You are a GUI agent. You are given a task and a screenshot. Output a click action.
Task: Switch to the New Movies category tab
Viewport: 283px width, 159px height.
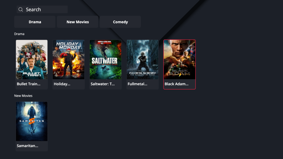[78, 22]
